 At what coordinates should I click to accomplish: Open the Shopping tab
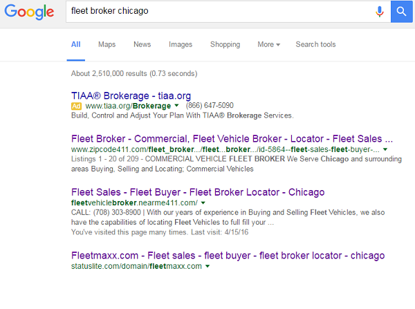[225, 44]
